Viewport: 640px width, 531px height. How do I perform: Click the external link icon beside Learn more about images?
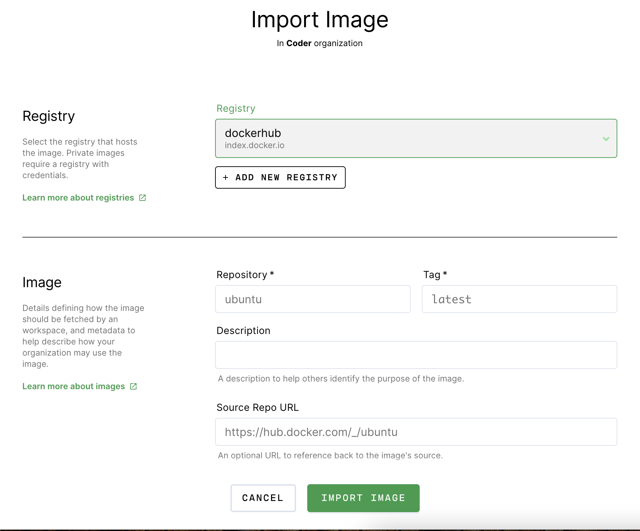click(x=133, y=386)
